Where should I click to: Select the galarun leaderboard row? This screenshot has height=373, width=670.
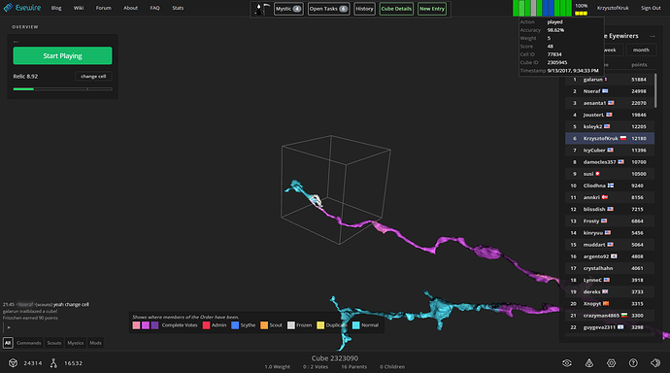point(610,80)
